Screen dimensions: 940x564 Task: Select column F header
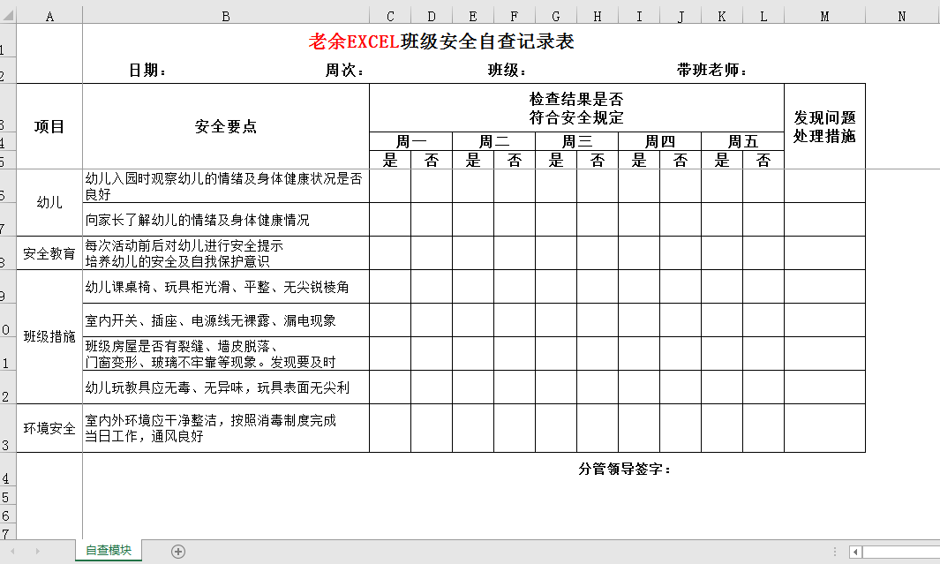coord(515,16)
